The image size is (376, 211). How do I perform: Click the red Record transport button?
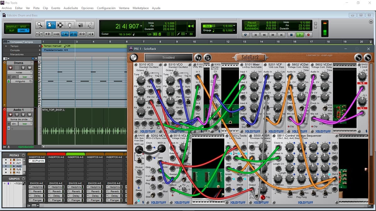pos(308,35)
